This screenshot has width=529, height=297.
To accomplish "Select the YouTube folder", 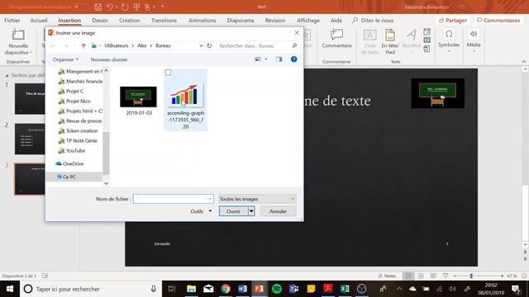I will point(72,150).
